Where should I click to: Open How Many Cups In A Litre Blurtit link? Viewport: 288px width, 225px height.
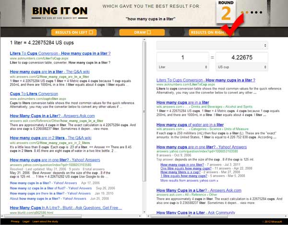pos(66,208)
